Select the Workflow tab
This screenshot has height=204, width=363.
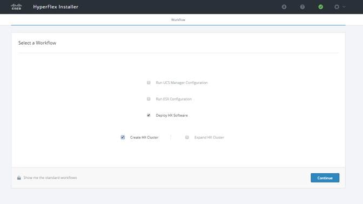(x=178, y=20)
